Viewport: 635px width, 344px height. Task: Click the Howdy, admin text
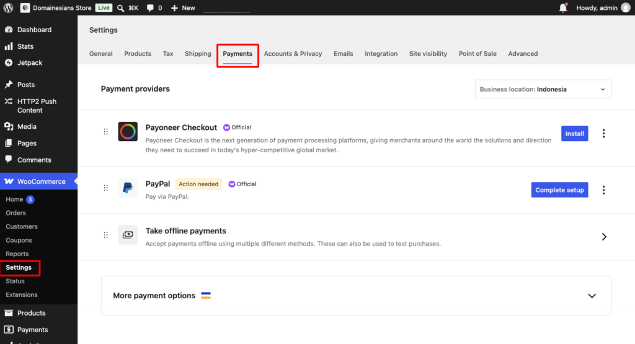point(597,7)
